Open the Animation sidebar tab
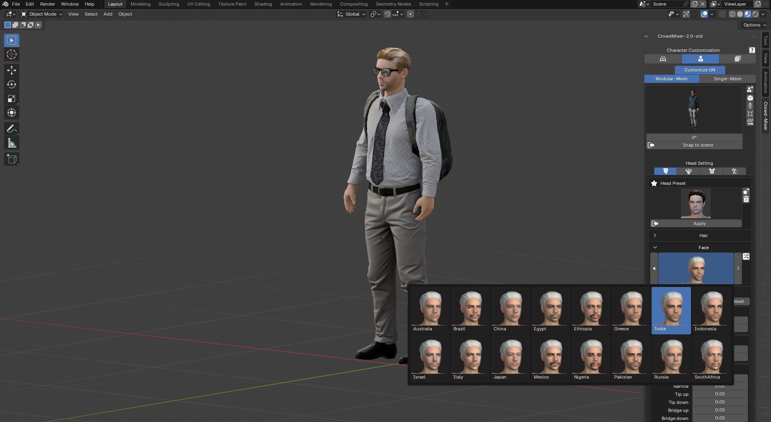 (765, 82)
